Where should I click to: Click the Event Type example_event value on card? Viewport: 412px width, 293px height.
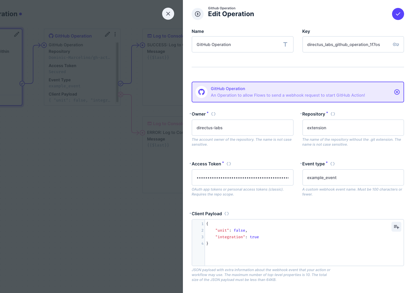tap(65, 86)
